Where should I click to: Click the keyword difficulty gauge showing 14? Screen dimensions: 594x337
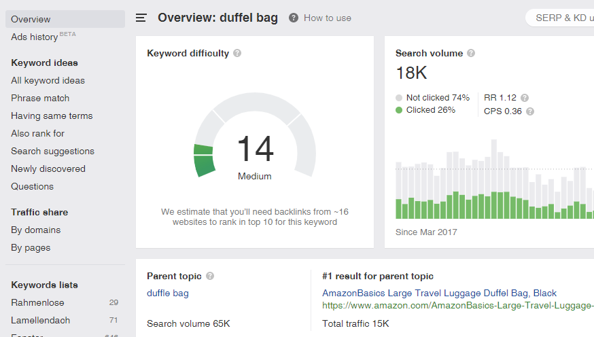[255, 143]
